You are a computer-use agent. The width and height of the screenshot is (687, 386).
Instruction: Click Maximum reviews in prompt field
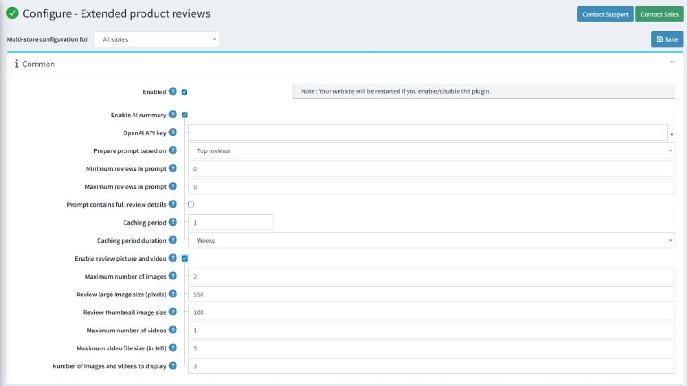coord(431,187)
